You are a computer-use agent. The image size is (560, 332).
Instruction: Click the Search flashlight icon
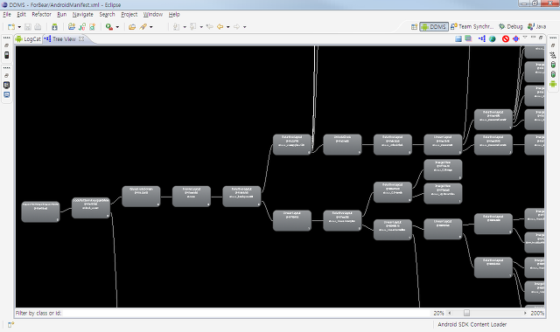[143, 27]
